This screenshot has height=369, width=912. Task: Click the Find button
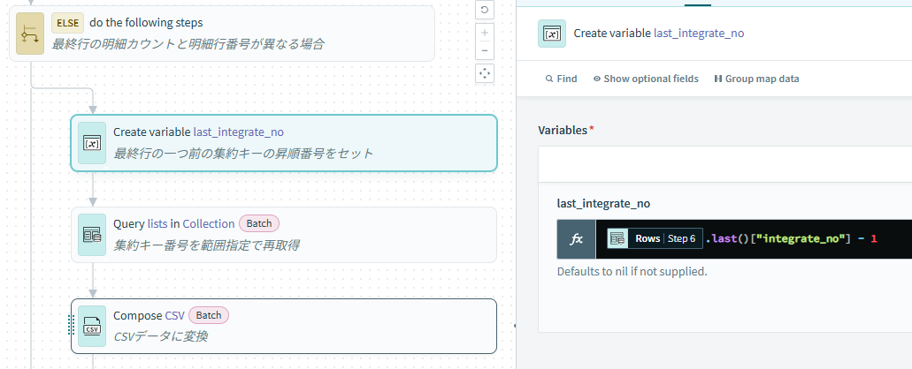tap(562, 79)
